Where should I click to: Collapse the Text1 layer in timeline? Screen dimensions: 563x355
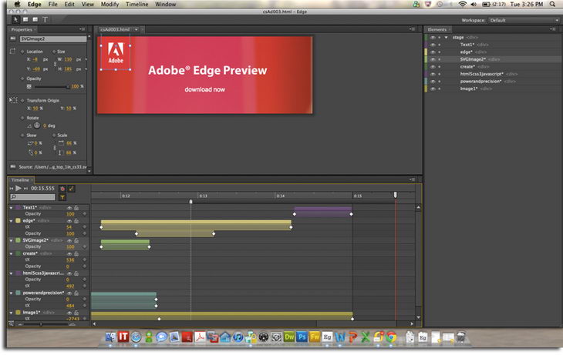pyautogui.click(x=11, y=208)
